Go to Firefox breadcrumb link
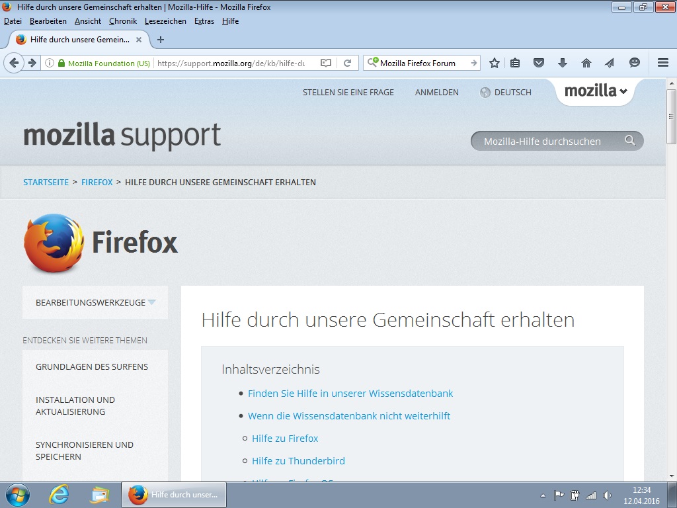677x508 pixels. (97, 183)
